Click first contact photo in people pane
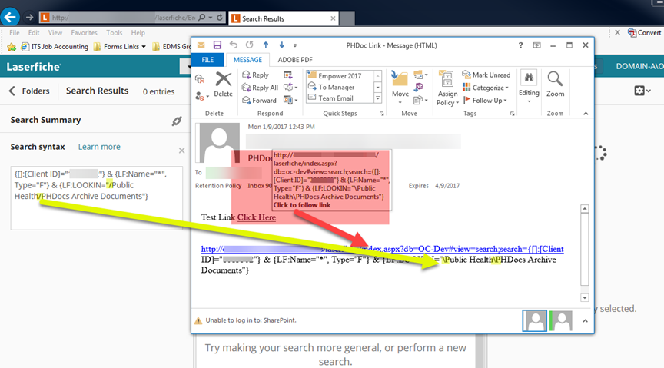 tap(534, 320)
